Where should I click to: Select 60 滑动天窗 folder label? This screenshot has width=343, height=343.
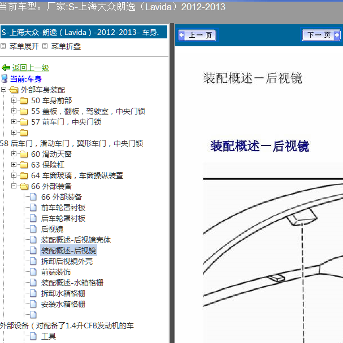(x=51, y=154)
